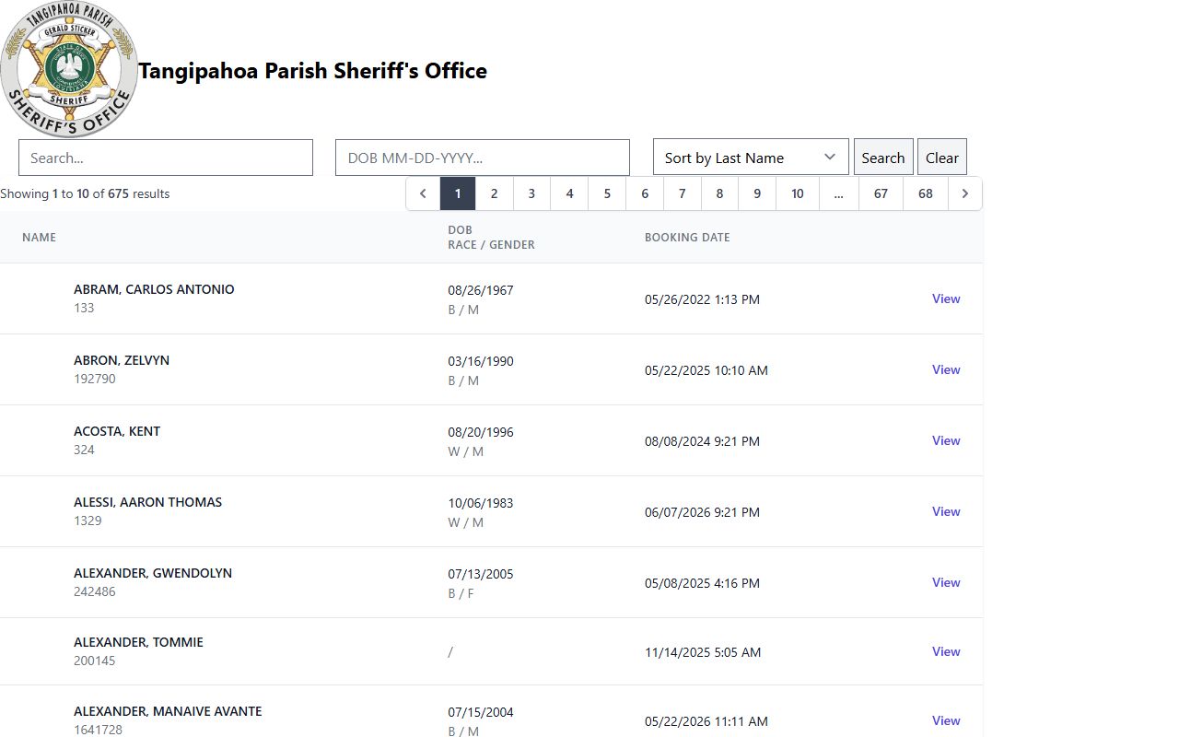The height and width of the screenshot is (737, 1179).
Task: Click date of birth 10/06/1983
Action: point(481,503)
